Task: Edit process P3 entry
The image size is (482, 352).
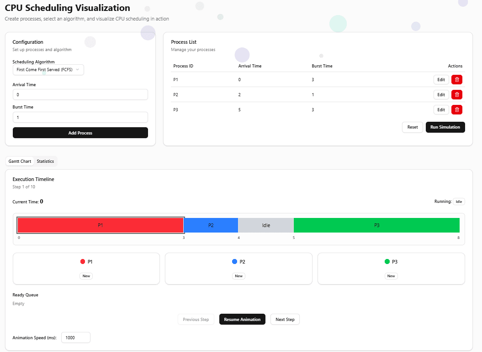Action: click(x=441, y=110)
